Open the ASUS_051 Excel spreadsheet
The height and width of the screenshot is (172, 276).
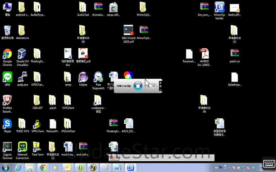pyautogui.click(x=129, y=125)
